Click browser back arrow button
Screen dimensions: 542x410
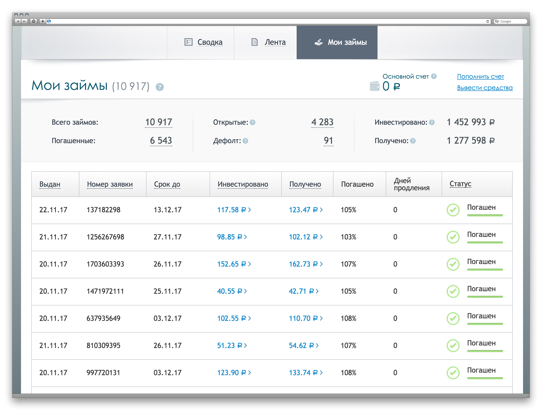pos(18,21)
